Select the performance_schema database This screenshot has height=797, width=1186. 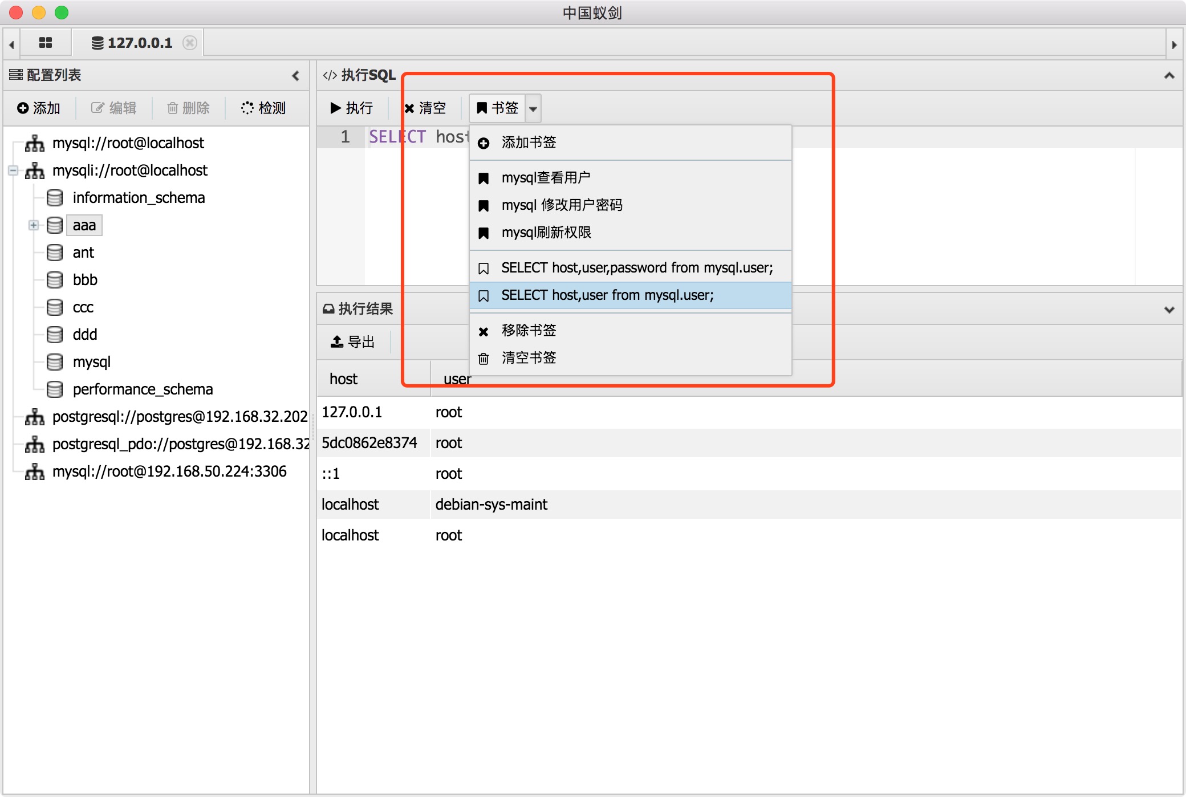(x=143, y=389)
